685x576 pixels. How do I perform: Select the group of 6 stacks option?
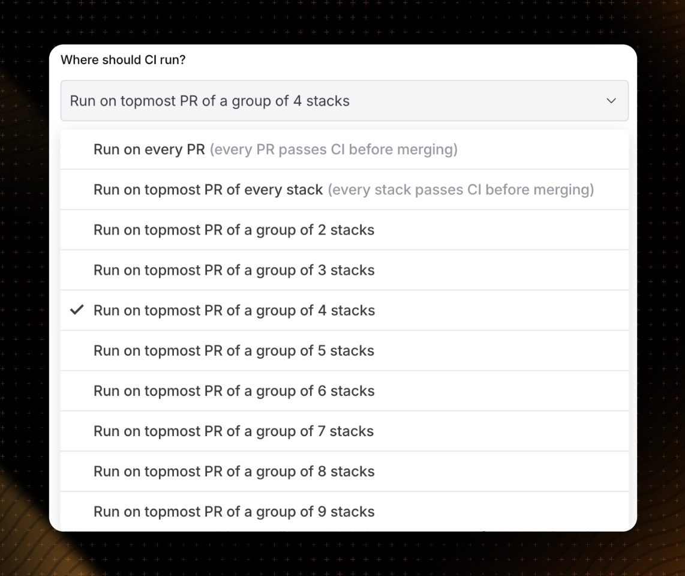pos(233,391)
